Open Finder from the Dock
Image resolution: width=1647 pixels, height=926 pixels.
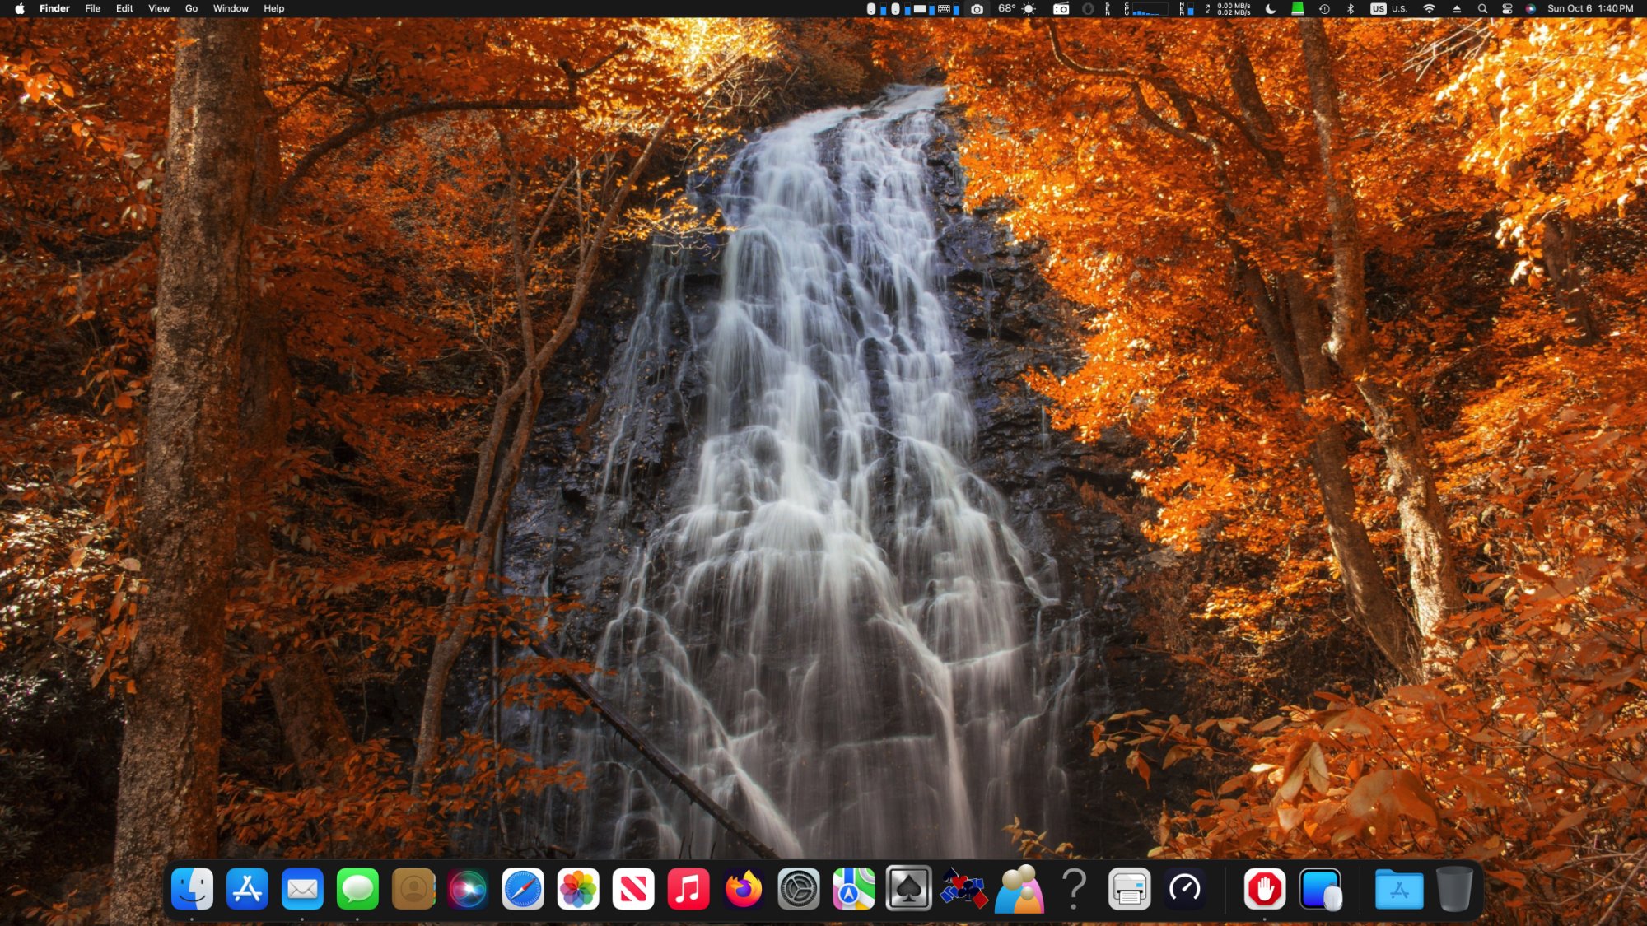tap(192, 889)
